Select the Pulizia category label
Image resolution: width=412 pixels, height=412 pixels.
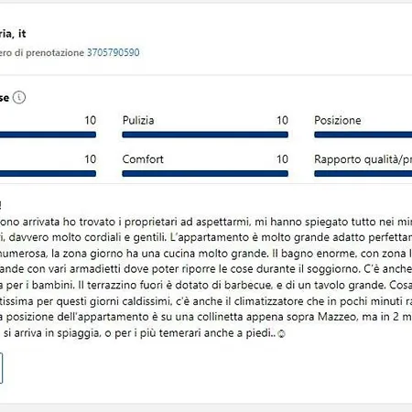click(138, 120)
